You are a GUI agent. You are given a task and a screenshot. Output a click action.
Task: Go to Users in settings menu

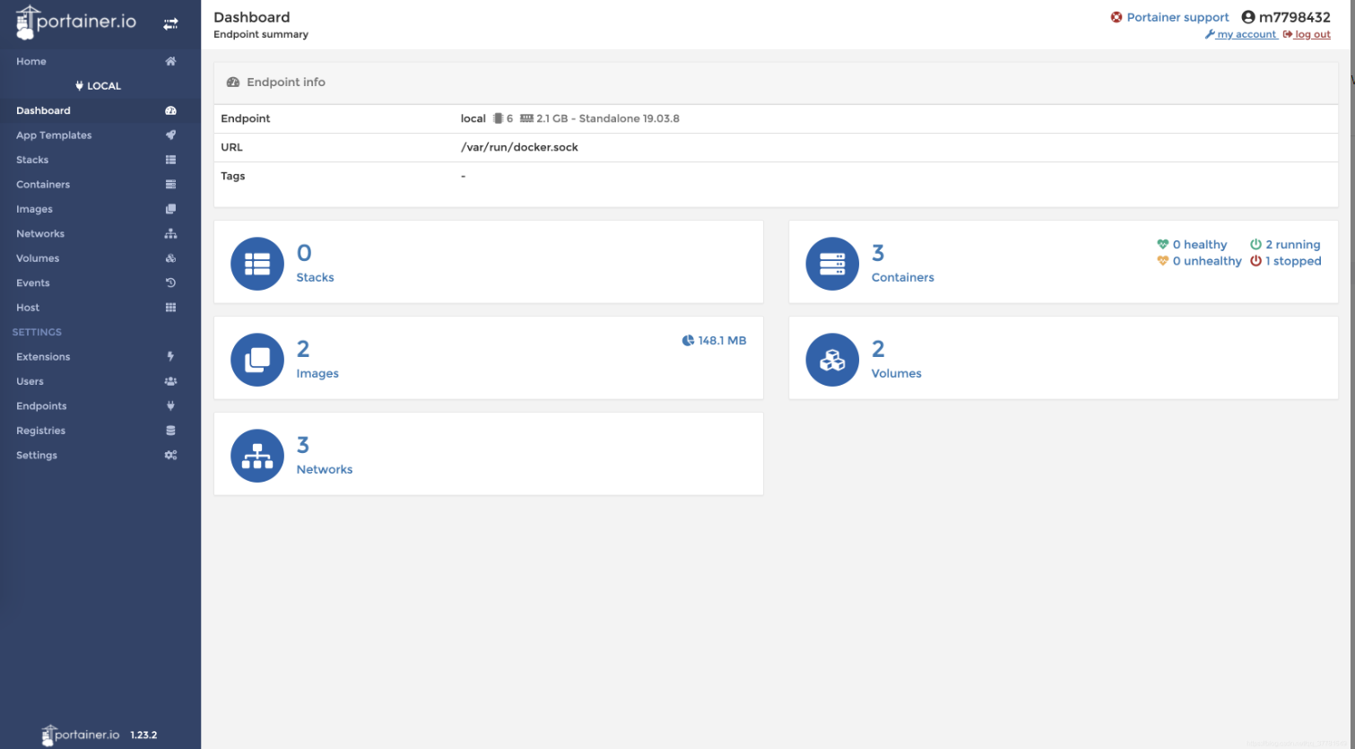click(30, 381)
